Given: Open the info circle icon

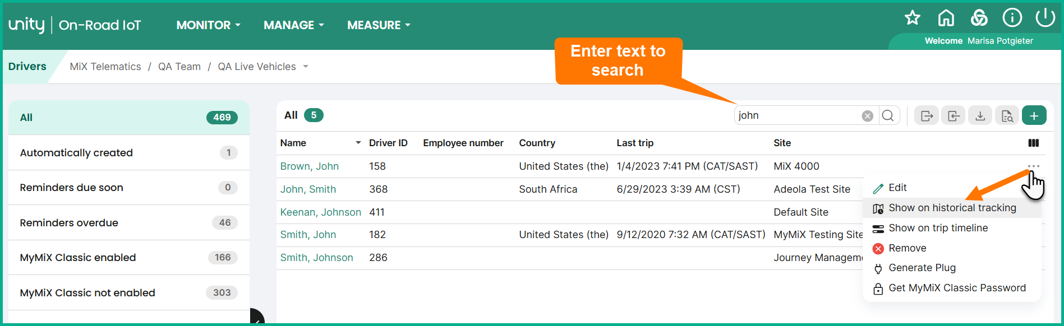Looking at the screenshot, I should pos(1012,18).
